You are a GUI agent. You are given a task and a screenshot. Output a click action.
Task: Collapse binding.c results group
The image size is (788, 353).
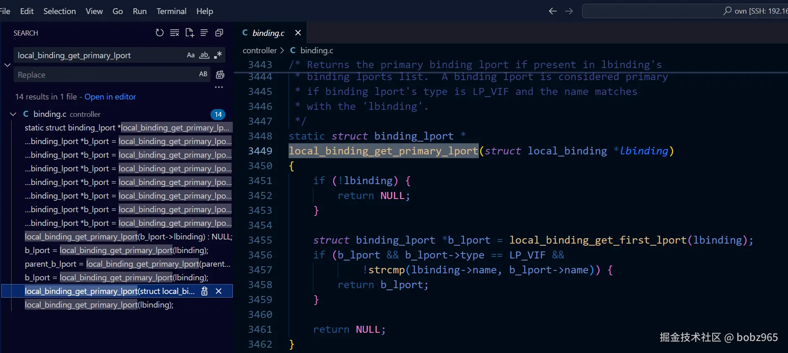[13, 114]
